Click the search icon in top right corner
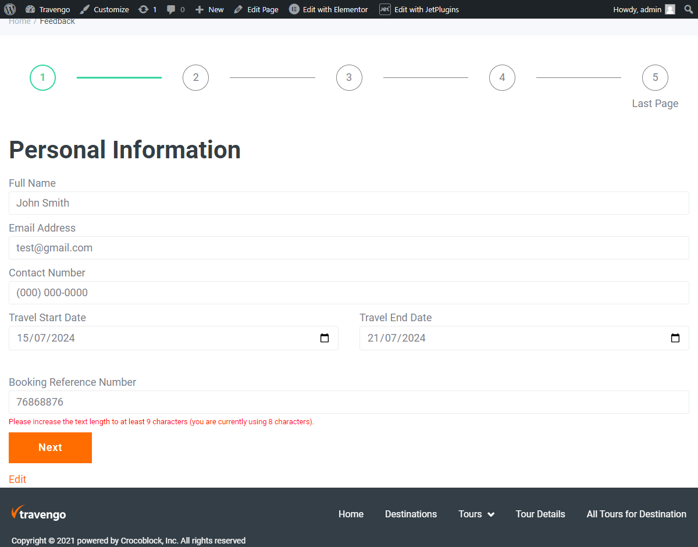This screenshot has height=547, width=698. [688, 9]
